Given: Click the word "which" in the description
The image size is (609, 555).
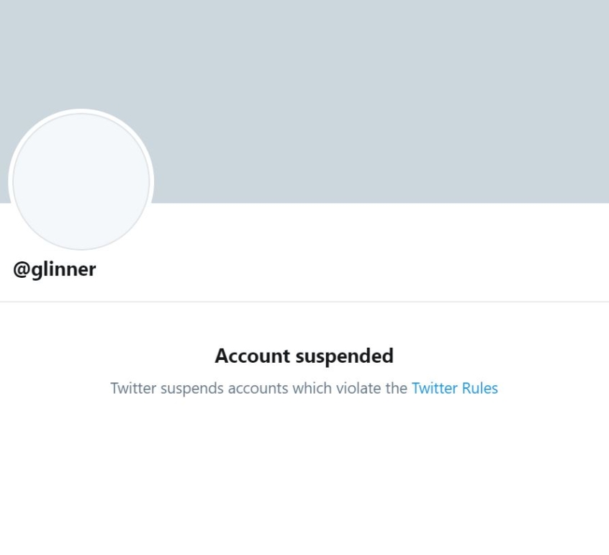Looking at the screenshot, I should click(x=312, y=388).
